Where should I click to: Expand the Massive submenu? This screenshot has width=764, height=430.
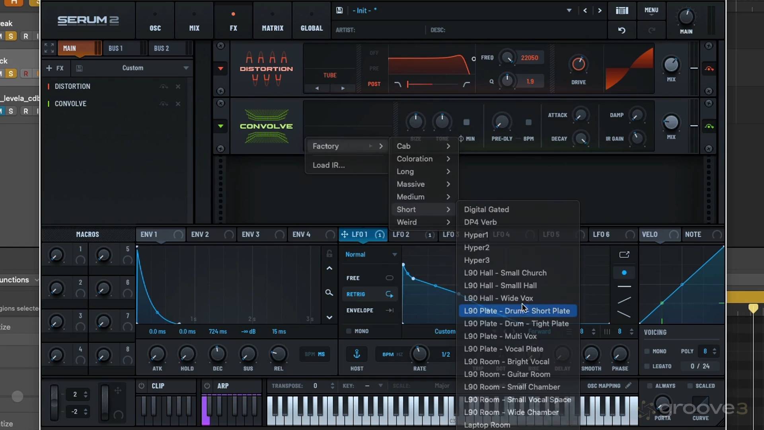(x=423, y=184)
